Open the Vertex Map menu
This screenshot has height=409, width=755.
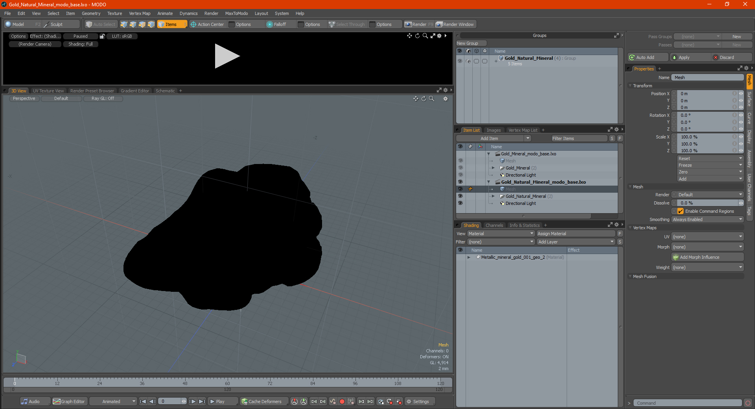[x=140, y=13]
